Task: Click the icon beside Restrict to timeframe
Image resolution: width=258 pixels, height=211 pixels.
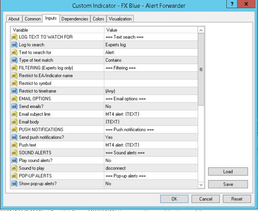Action: (x=14, y=91)
